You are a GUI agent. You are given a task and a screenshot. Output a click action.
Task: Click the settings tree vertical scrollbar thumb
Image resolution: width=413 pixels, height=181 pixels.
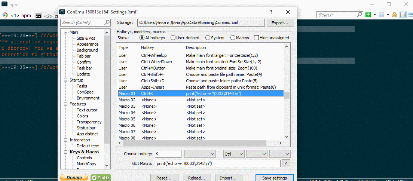coord(107,90)
